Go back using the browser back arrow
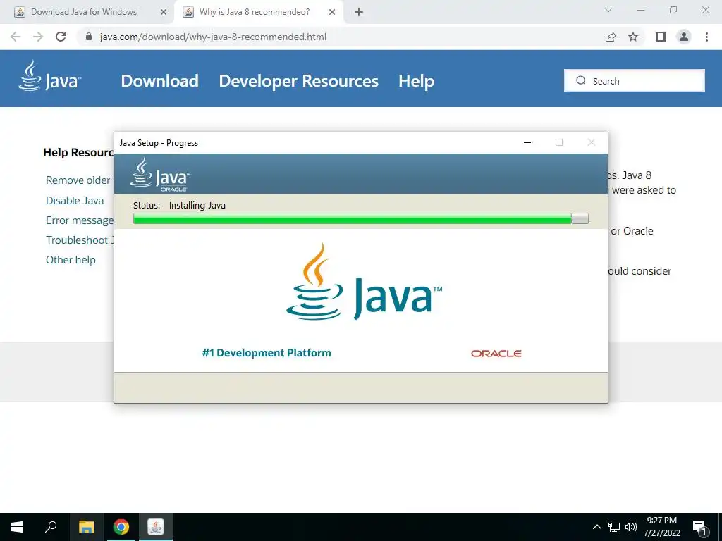The image size is (722, 541). (16, 37)
